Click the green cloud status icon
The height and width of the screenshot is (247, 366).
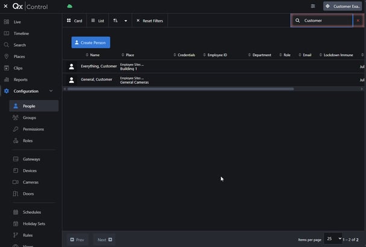pos(69,6)
